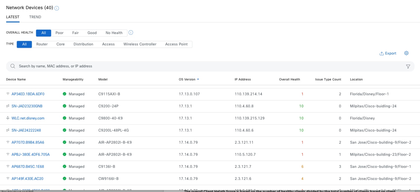420x192 pixels.
Task: Export the network devices list
Action: [x=388, y=54]
